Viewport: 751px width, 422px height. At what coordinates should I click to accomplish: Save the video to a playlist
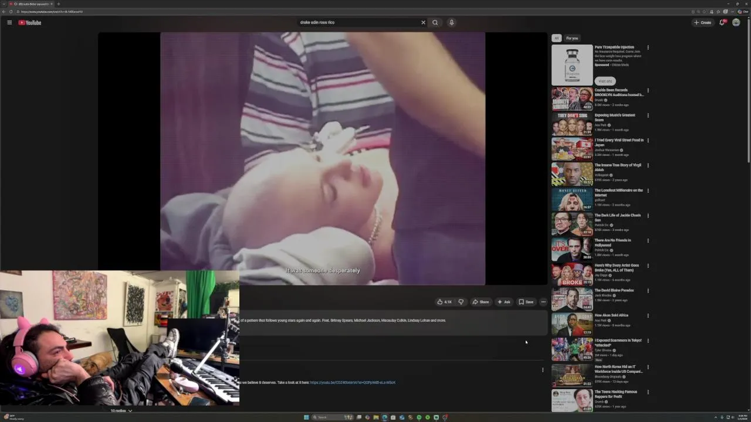(526, 302)
